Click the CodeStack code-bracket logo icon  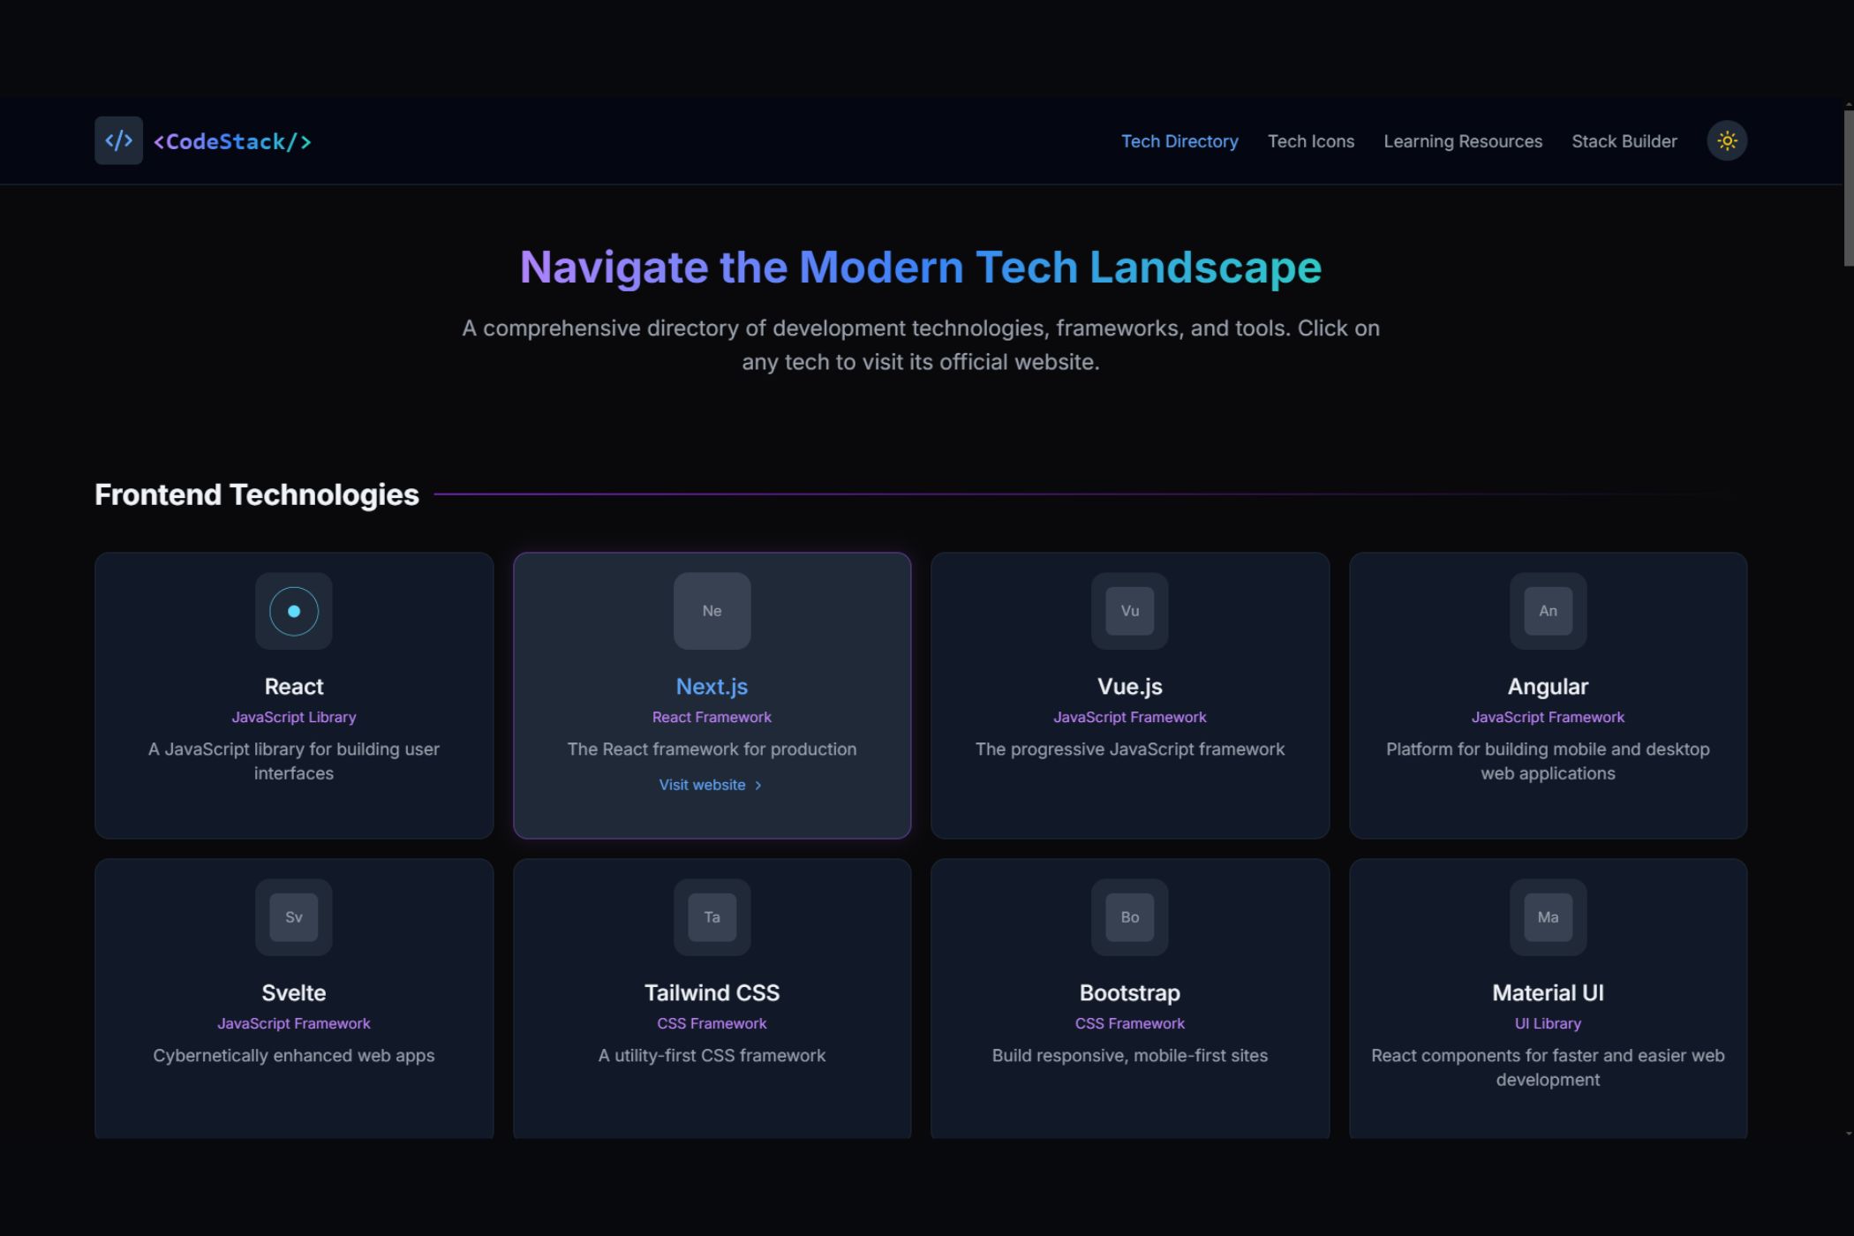[x=118, y=140]
